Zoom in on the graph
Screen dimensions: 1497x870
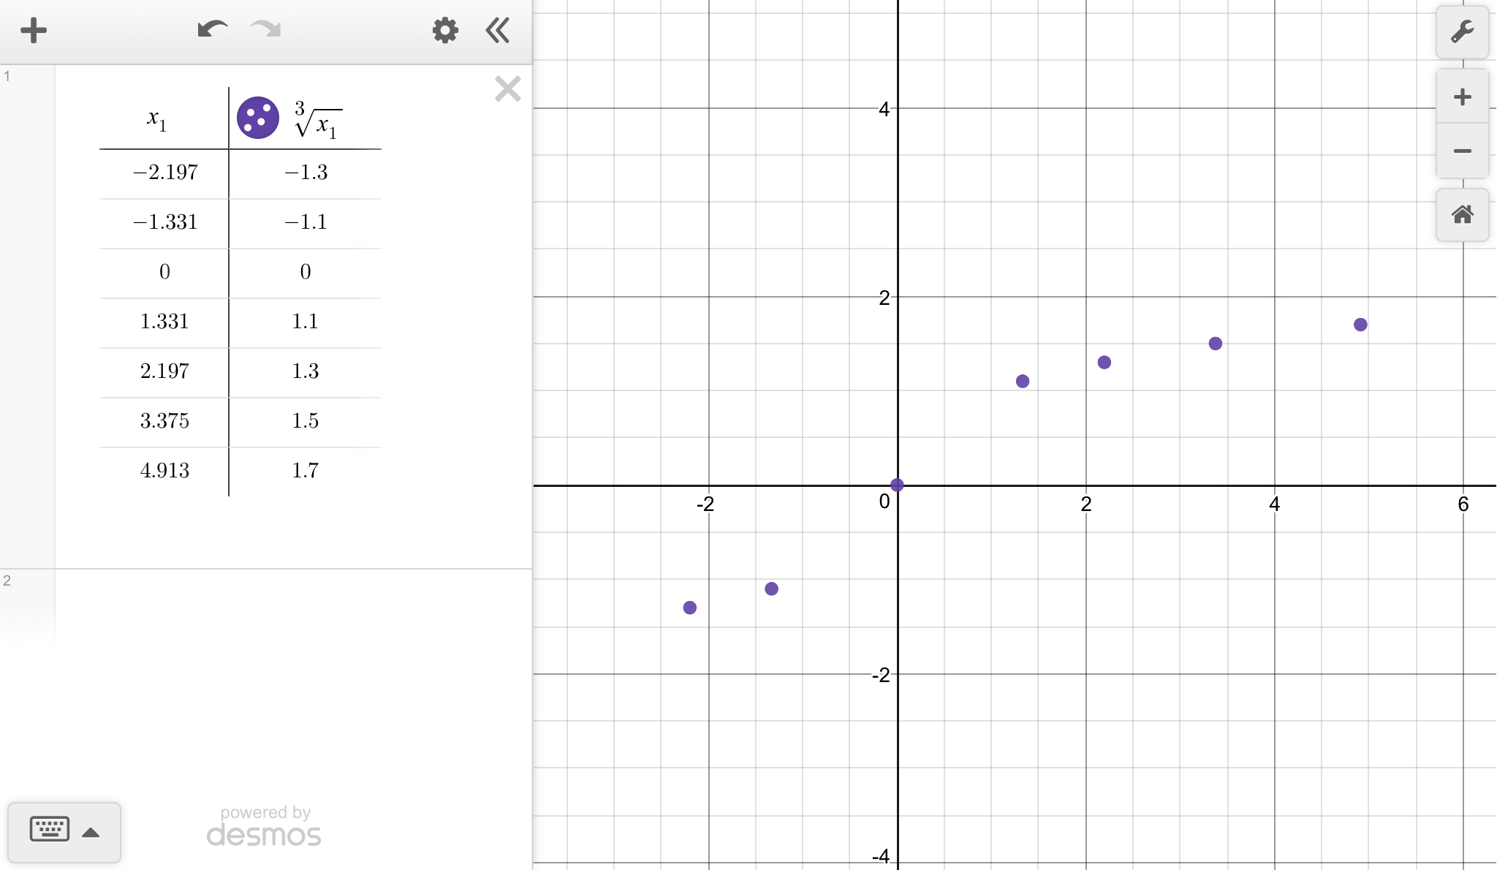[1462, 97]
